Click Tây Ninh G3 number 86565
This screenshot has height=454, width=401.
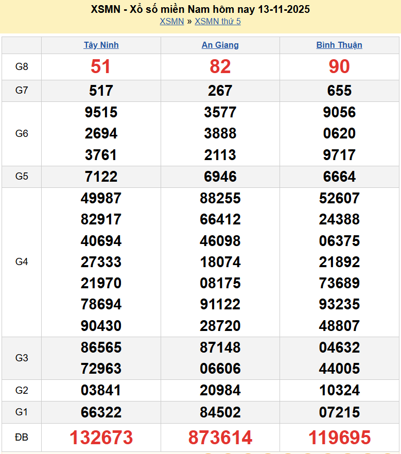pos(101,347)
